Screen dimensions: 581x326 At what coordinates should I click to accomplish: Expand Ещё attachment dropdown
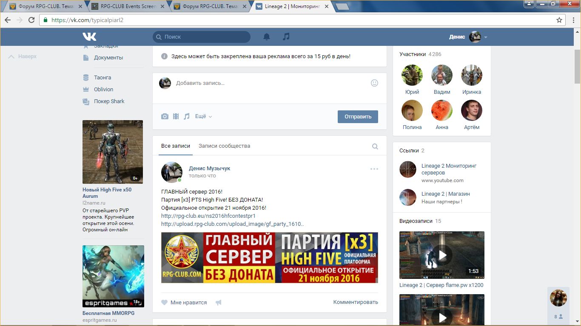(203, 116)
